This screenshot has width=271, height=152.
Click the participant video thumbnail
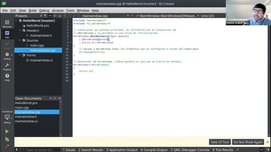click(248, 13)
